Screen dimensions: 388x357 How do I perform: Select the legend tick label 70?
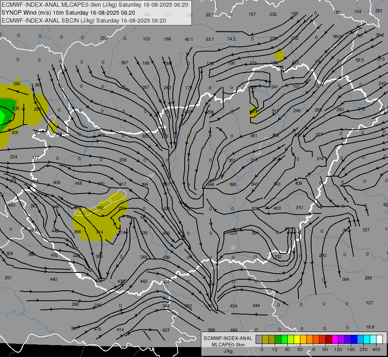click(312, 349)
